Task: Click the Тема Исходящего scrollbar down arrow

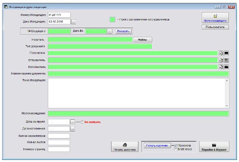Action: pos(227,106)
